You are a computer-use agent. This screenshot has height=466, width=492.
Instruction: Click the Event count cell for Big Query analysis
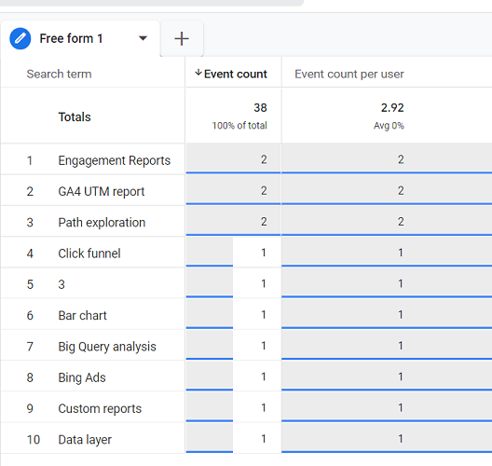tap(233, 345)
